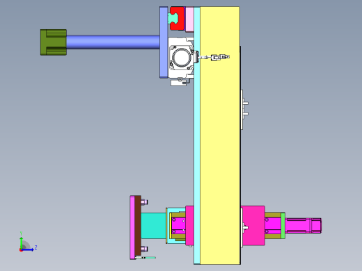
Task: Click the lower bolt on the brown plate
Action: tap(144, 249)
